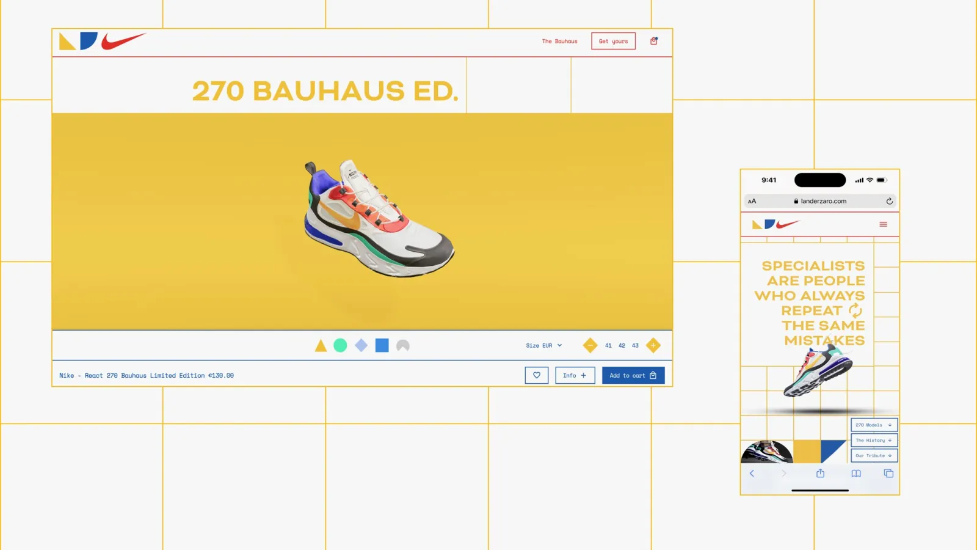Click the 3D shoe preview on desktop
The image size is (977, 550).
(x=379, y=219)
